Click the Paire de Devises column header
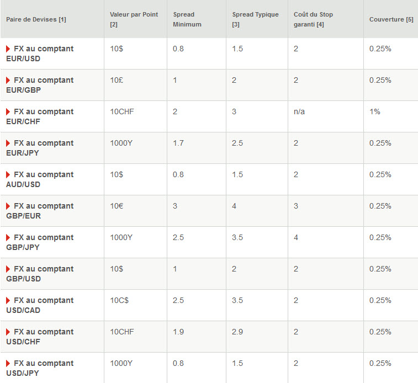The width and height of the screenshot is (418, 383). tap(36, 19)
